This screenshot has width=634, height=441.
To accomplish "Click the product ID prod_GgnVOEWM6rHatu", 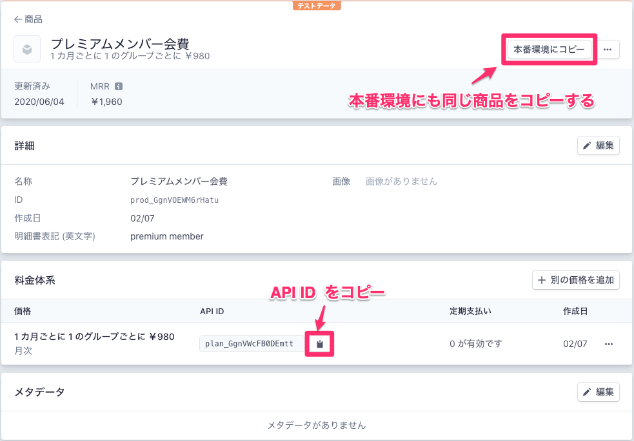I will tap(174, 200).
